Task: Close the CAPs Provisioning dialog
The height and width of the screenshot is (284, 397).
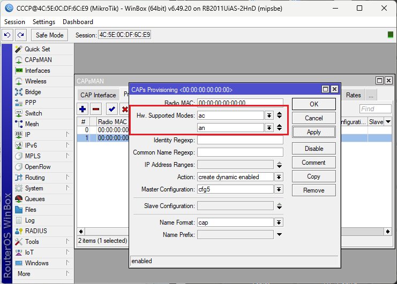Action: pos(334,89)
